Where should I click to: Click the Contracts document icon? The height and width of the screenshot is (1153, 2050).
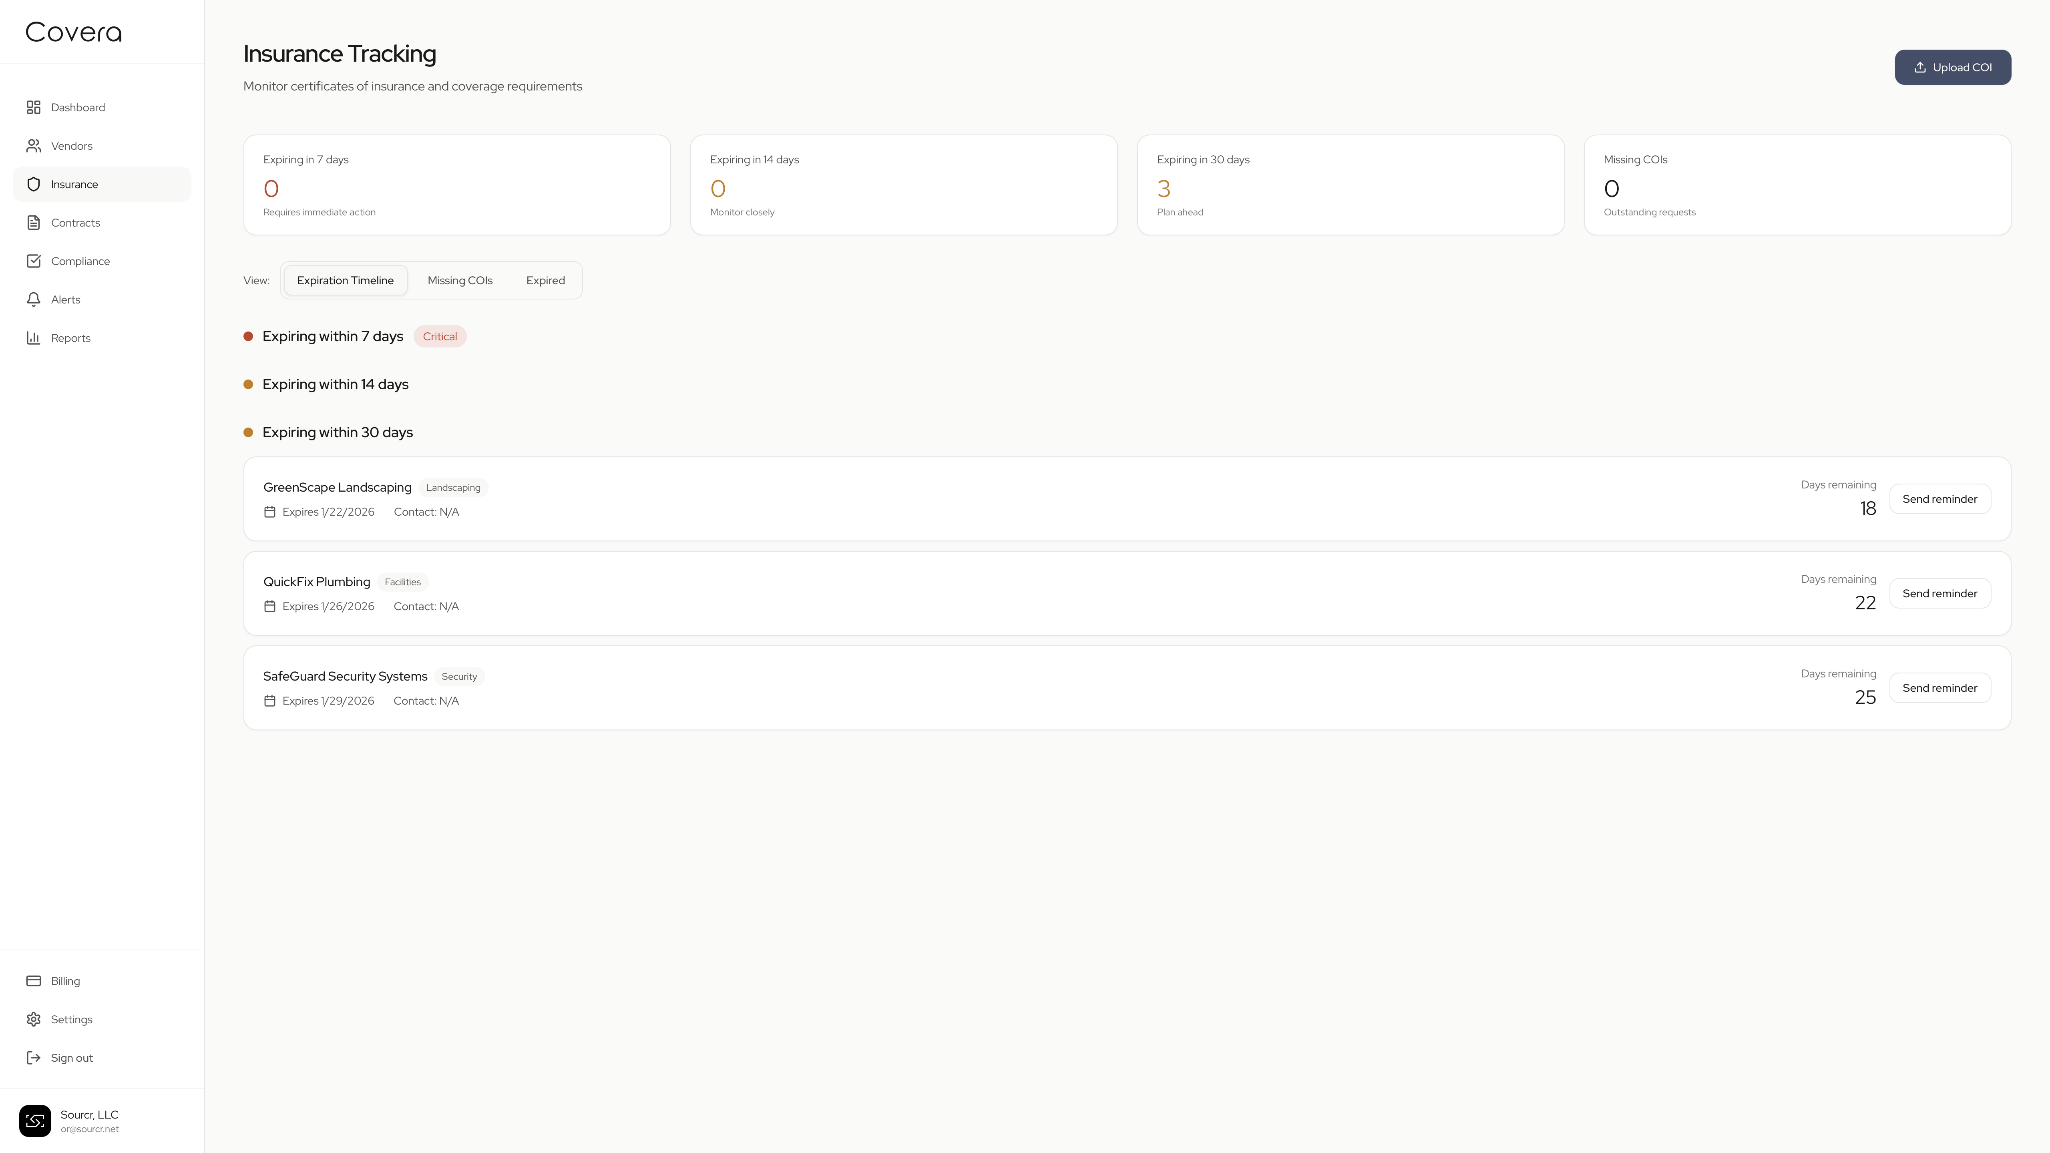tap(33, 223)
